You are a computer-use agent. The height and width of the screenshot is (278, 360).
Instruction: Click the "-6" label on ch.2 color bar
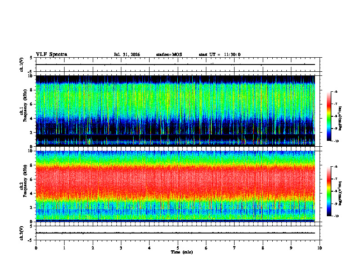(335, 167)
